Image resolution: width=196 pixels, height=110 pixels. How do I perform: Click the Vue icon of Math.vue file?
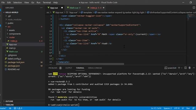[x=7, y=52]
